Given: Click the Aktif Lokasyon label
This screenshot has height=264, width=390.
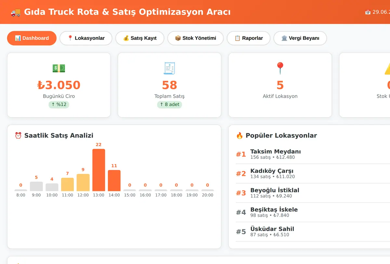Looking at the screenshot, I should coord(280,96).
